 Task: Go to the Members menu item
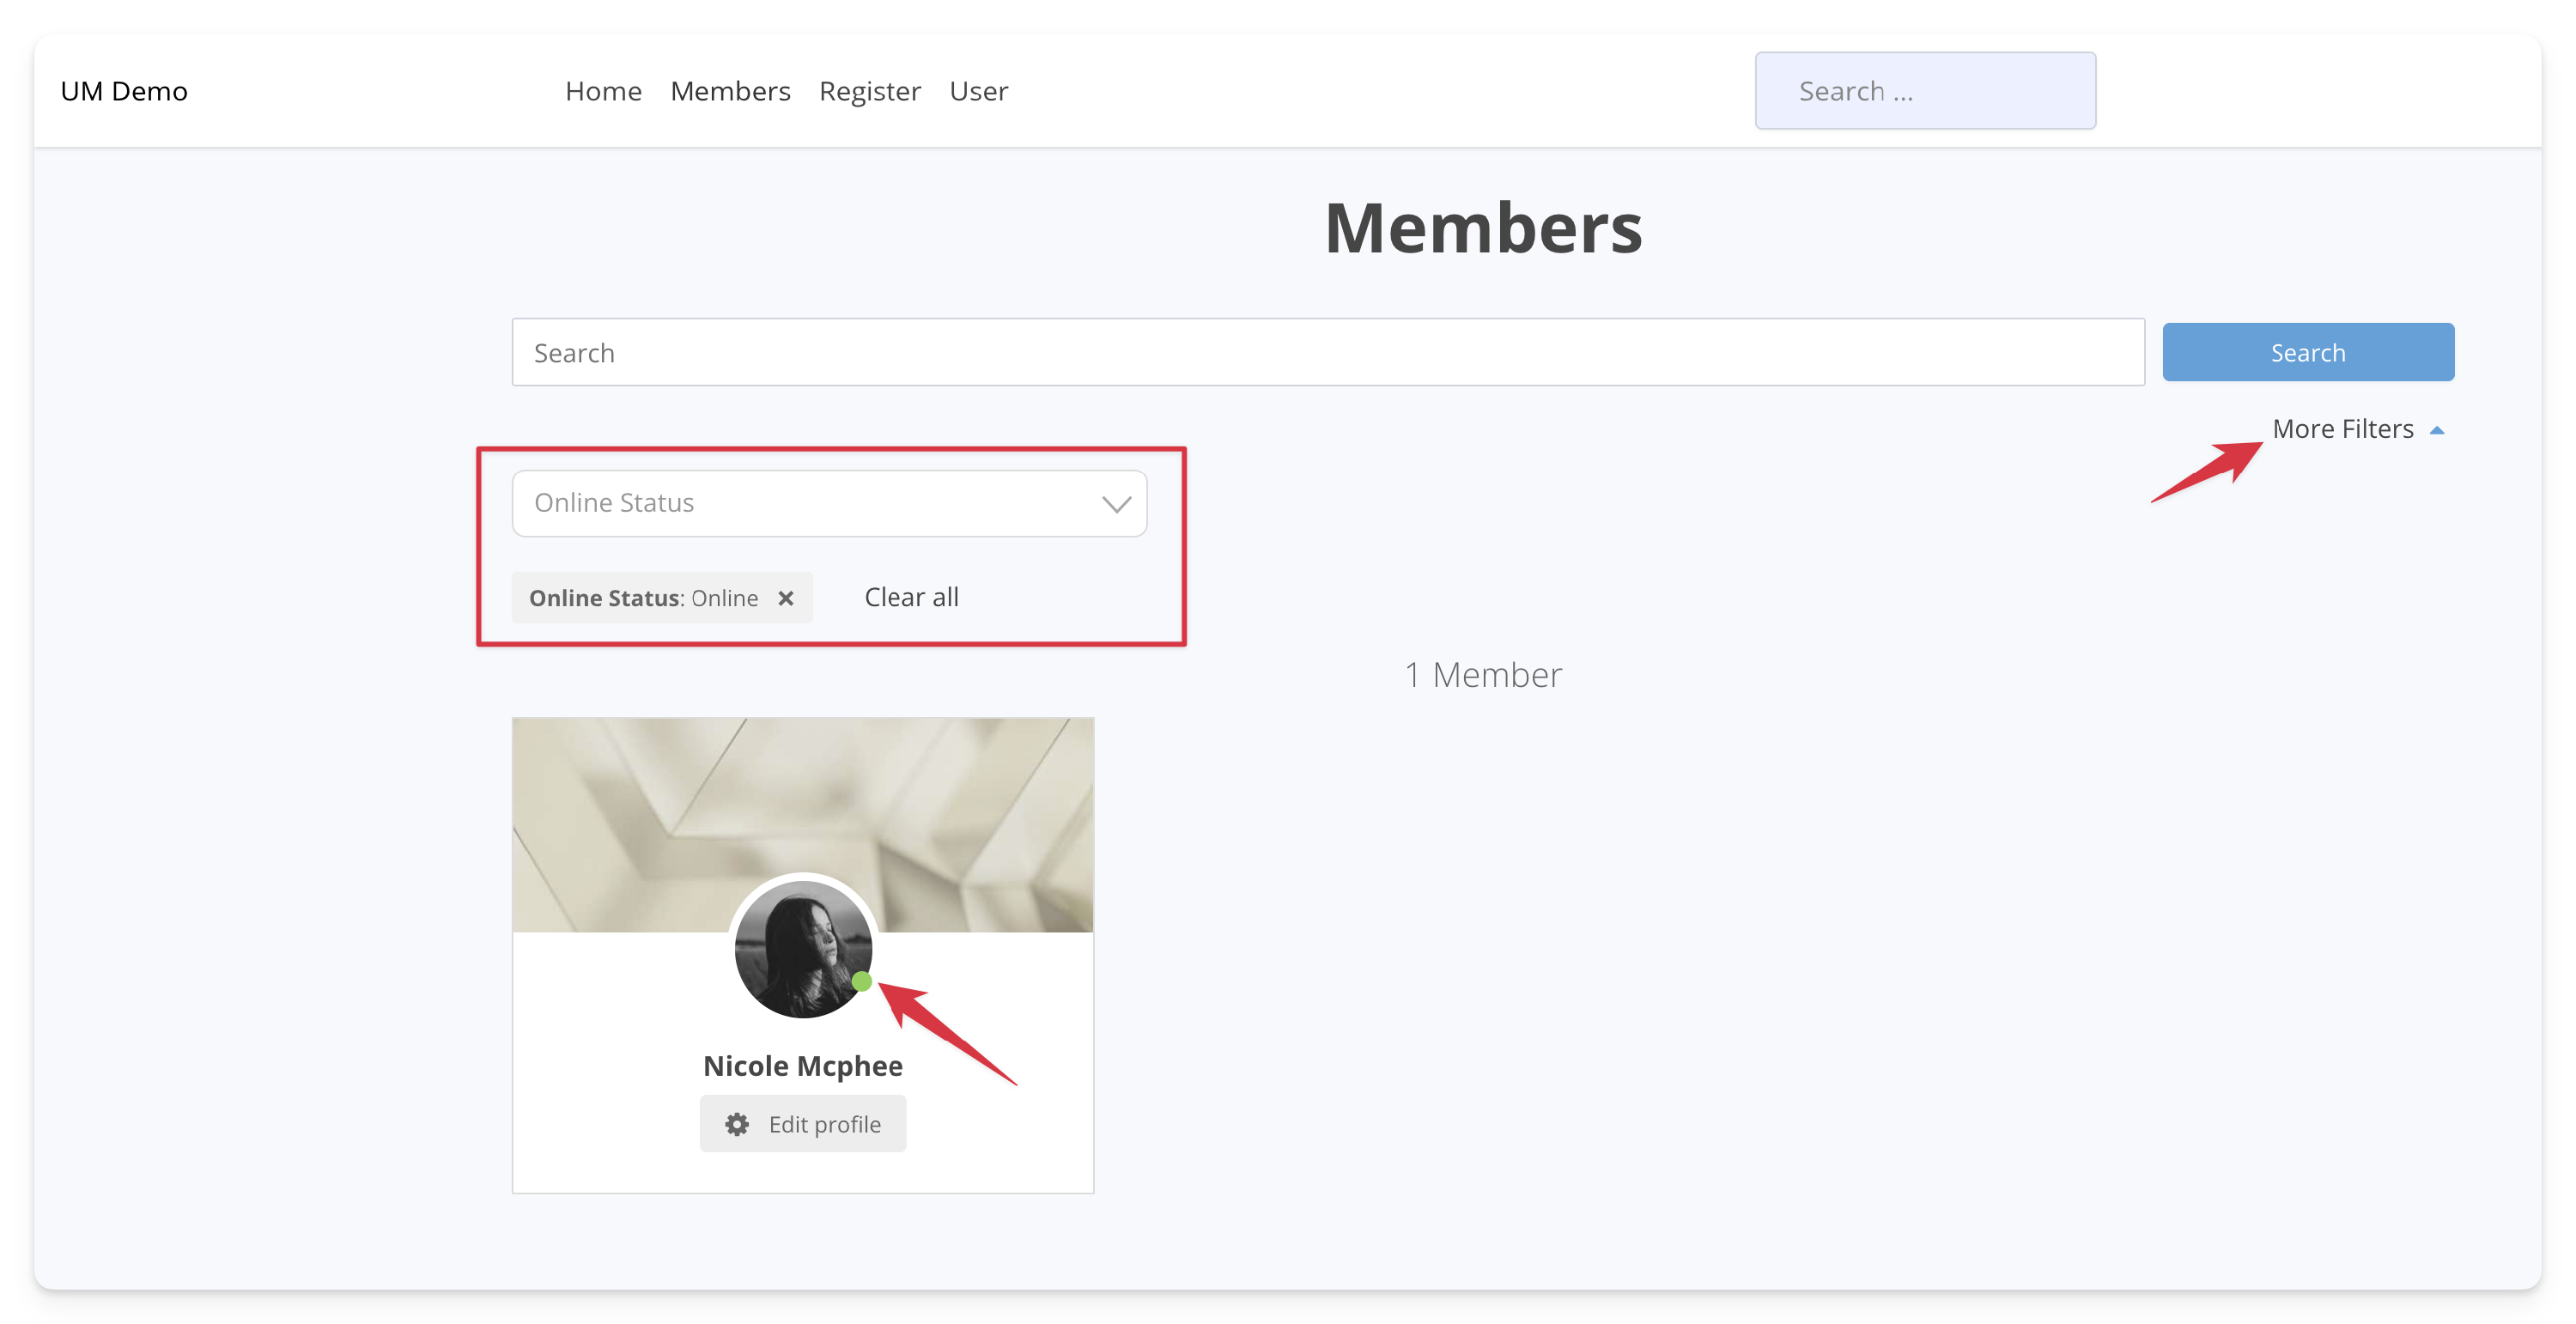[x=730, y=91]
